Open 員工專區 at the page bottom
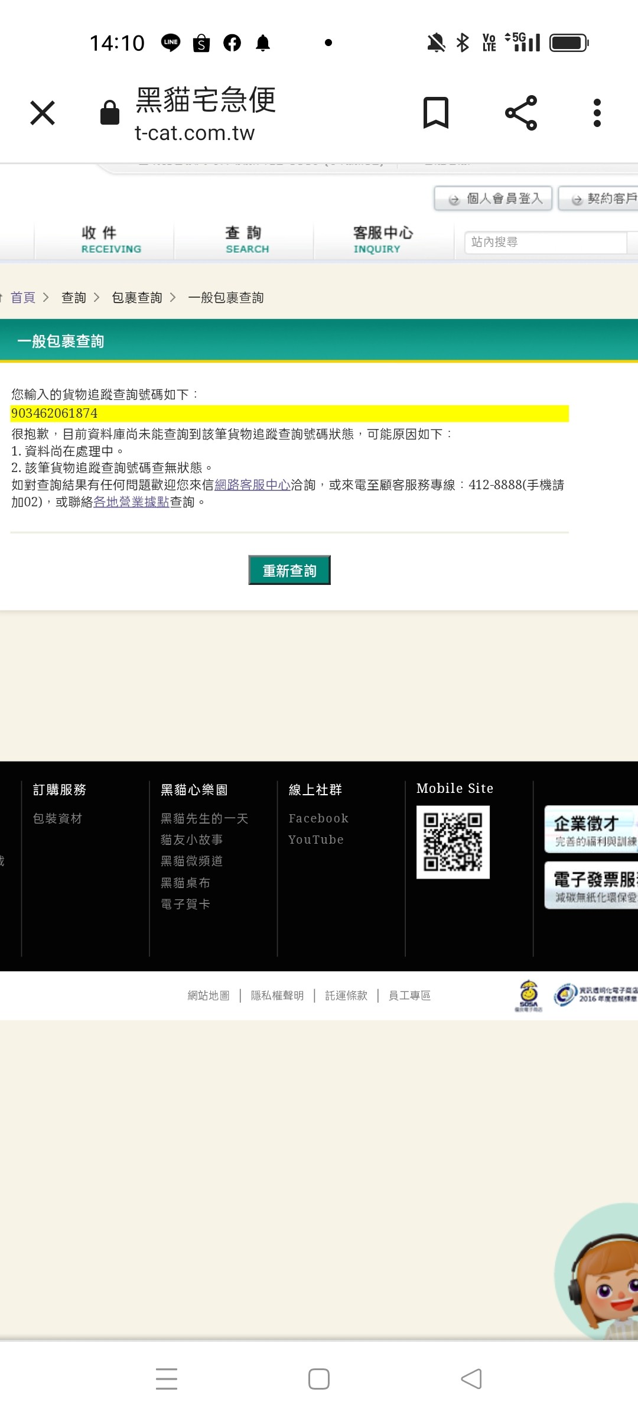The width and height of the screenshot is (638, 1418). (x=409, y=996)
